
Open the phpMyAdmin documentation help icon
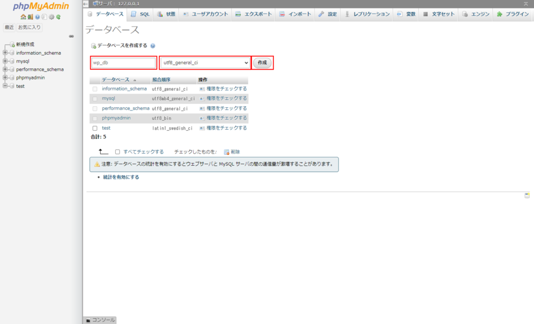click(x=38, y=17)
